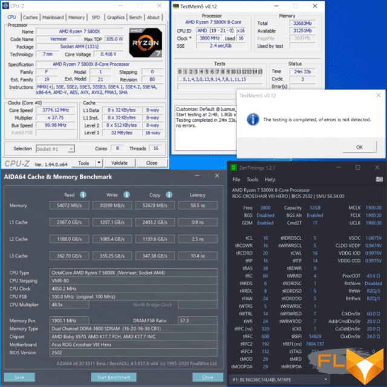Click the Core Speed field in CPU-Z
The height and width of the screenshot is (387, 387).
pos(56,110)
